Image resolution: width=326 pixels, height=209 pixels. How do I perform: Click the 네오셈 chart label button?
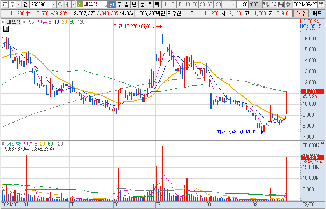13,22
